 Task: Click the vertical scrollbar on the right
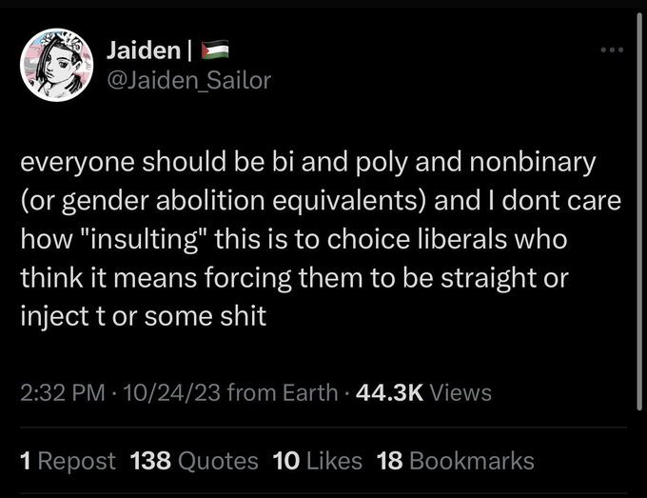[x=639, y=210]
